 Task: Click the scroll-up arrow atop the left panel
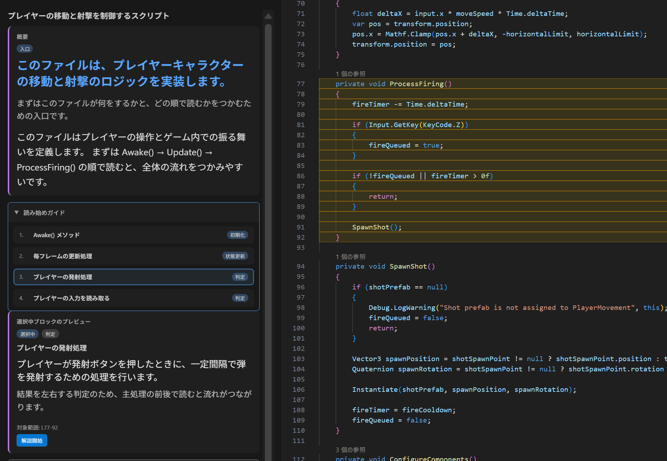point(268,16)
